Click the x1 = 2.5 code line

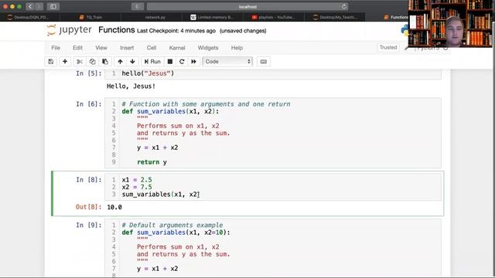click(137, 180)
